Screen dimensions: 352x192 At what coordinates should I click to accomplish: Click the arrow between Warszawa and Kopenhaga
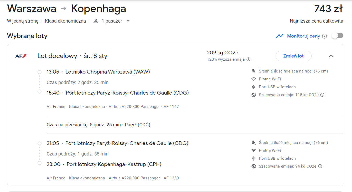64,9
